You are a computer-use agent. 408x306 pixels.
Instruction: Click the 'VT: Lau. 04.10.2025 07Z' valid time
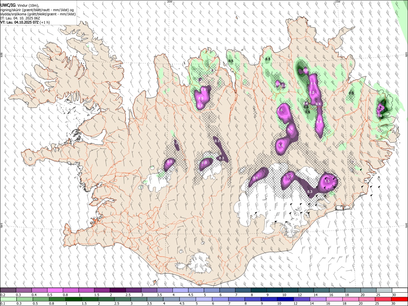pos(19,23)
